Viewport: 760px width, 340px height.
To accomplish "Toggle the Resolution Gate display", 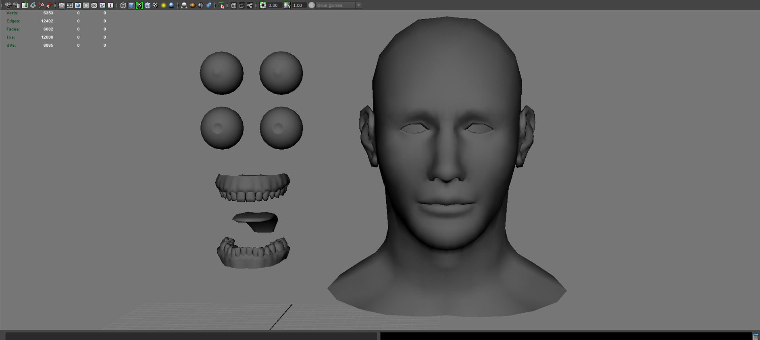I will click(78, 5).
